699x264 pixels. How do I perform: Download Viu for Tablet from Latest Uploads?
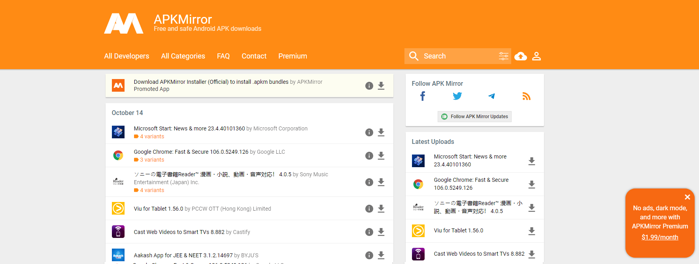[532, 231]
